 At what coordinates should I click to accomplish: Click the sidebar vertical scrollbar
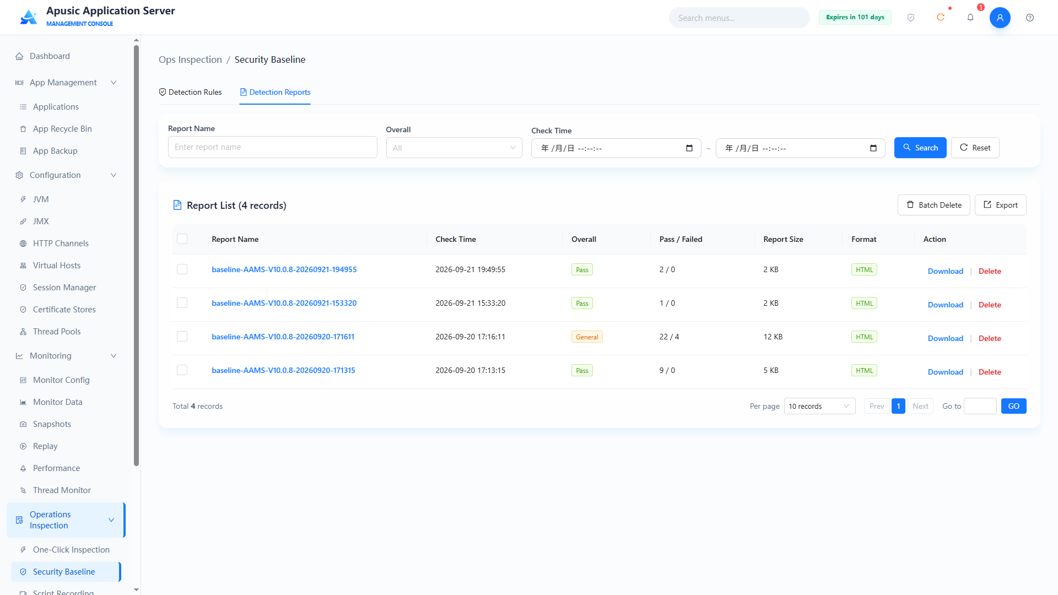pos(136,255)
